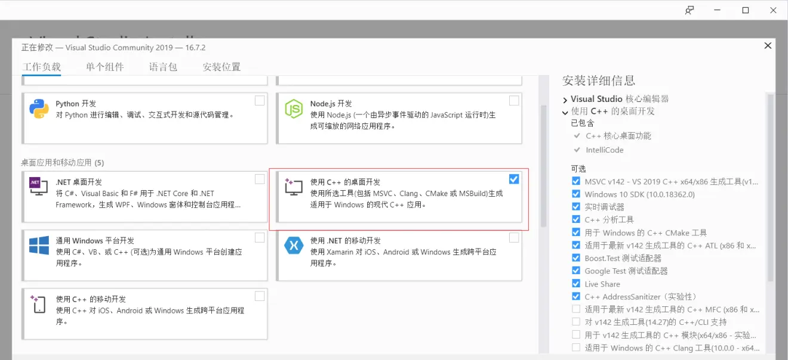The height and width of the screenshot is (360, 788).
Task: Select the Python 开发 workload icon
Action: pyautogui.click(x=36, y=108)
